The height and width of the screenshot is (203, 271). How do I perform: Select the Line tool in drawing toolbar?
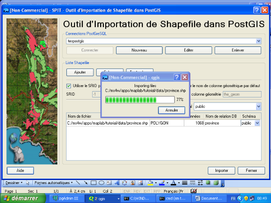[79, 183]
